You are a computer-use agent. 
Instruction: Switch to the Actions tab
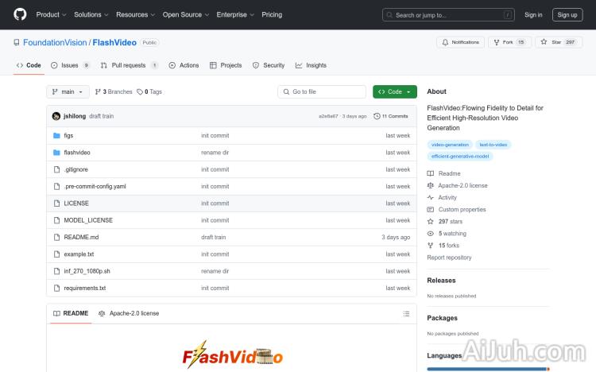[x=184, y=65]
